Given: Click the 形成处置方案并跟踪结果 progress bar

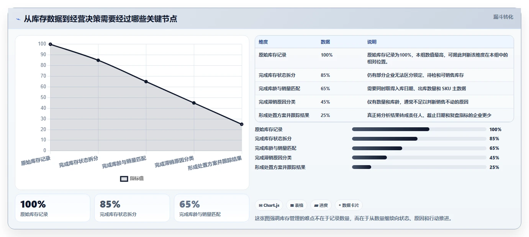Looking at the screenshot, I should click(x=419, y=167).
